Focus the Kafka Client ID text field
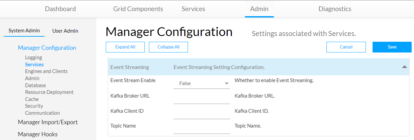This screenshot has height=140, width=414. tap(201, 113)
